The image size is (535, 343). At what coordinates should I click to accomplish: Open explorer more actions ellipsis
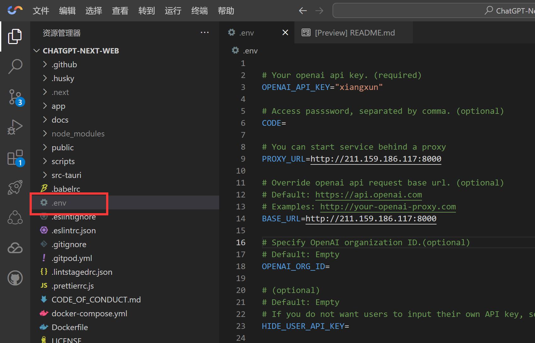click(x=205, y=32)
